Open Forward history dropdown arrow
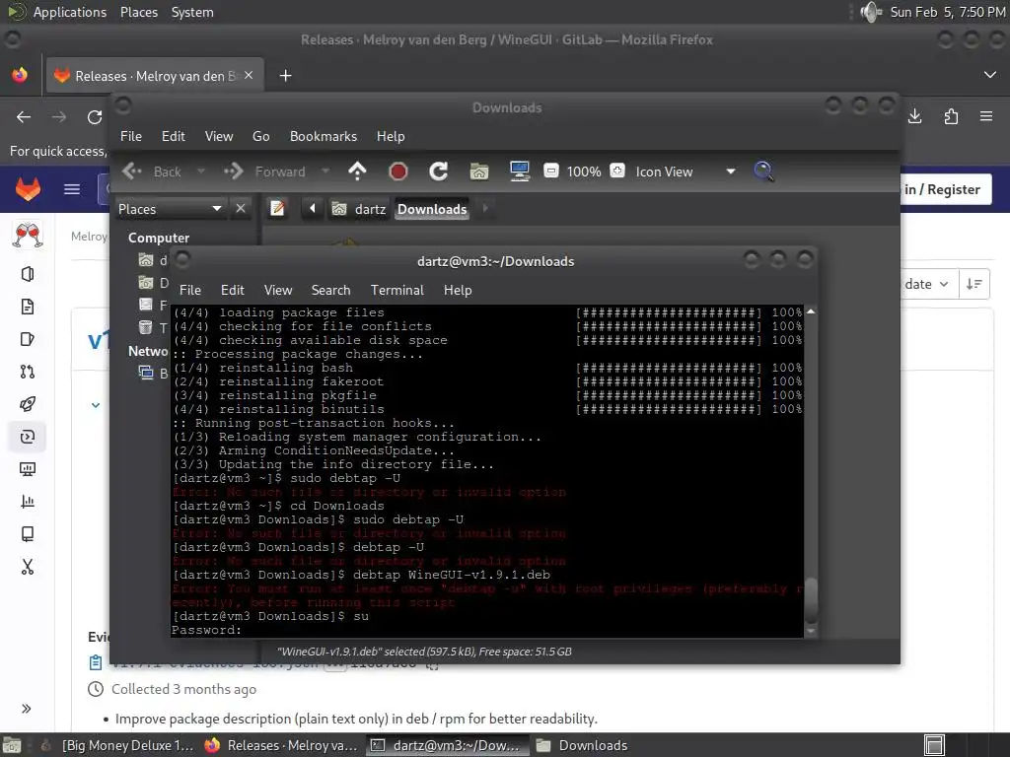1010x757 pixels. [x=325, y=172]
